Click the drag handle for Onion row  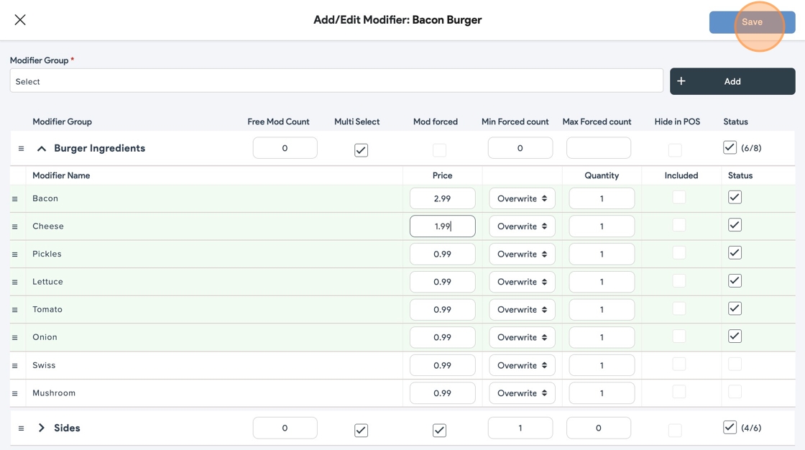point(14,338)
